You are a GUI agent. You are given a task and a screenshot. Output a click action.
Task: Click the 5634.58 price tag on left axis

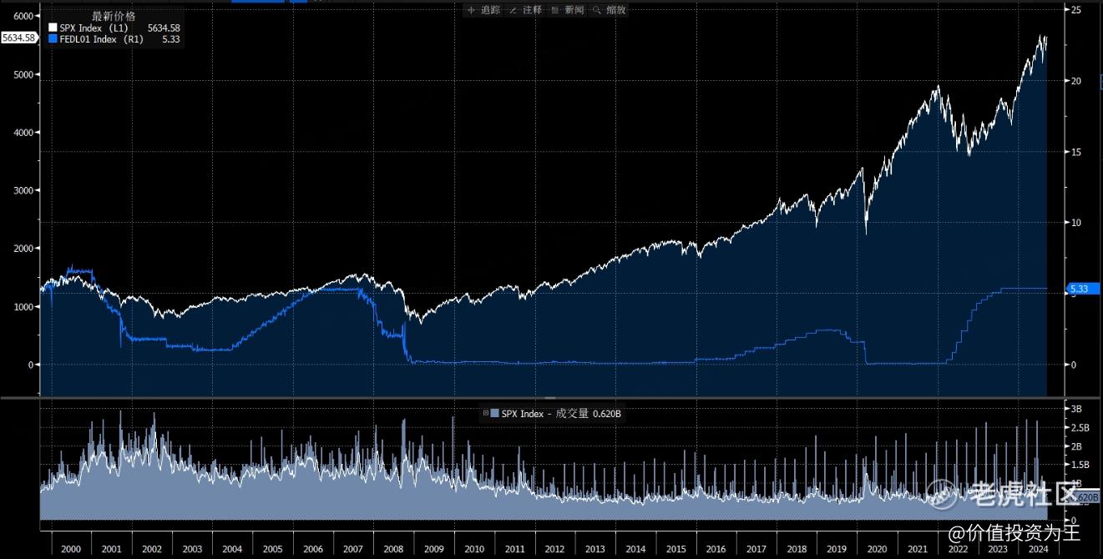[x=18, y=38]
